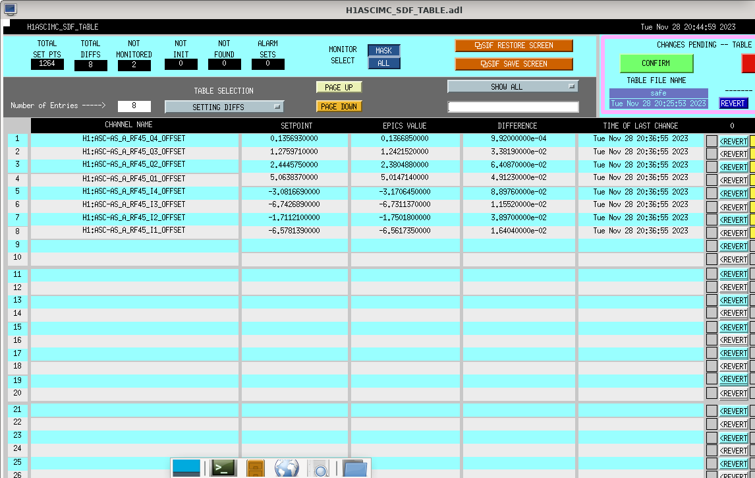Tick the checkbox for H1:ASC-AS_A_RF45_Q1_OFFSET
The height and width of the screenshot is (478, 755).
pyautogui.click(x=712, y=180)
